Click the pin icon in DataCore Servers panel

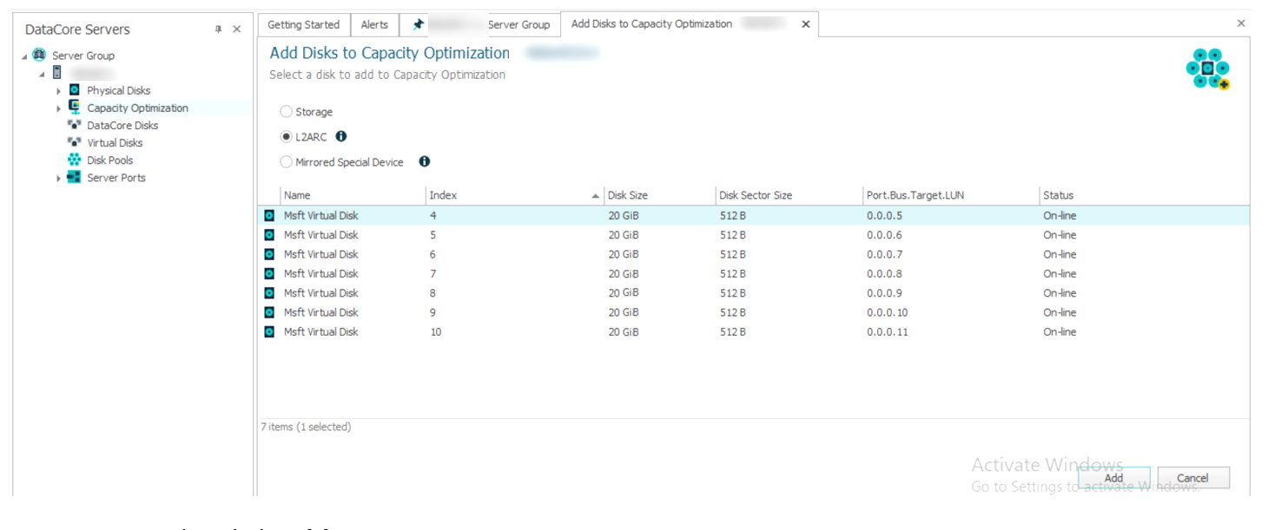(x=218, y=29)
